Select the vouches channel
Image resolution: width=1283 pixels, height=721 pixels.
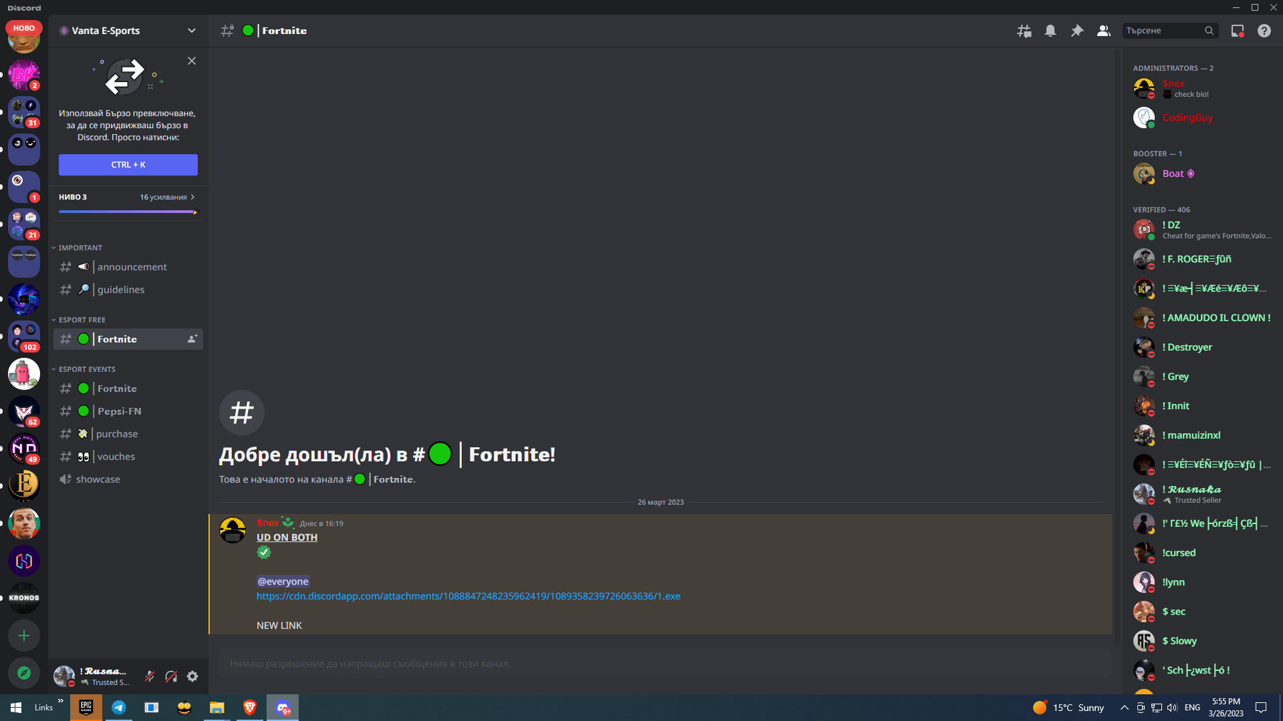pyautogui.click(x=116, y=457)
